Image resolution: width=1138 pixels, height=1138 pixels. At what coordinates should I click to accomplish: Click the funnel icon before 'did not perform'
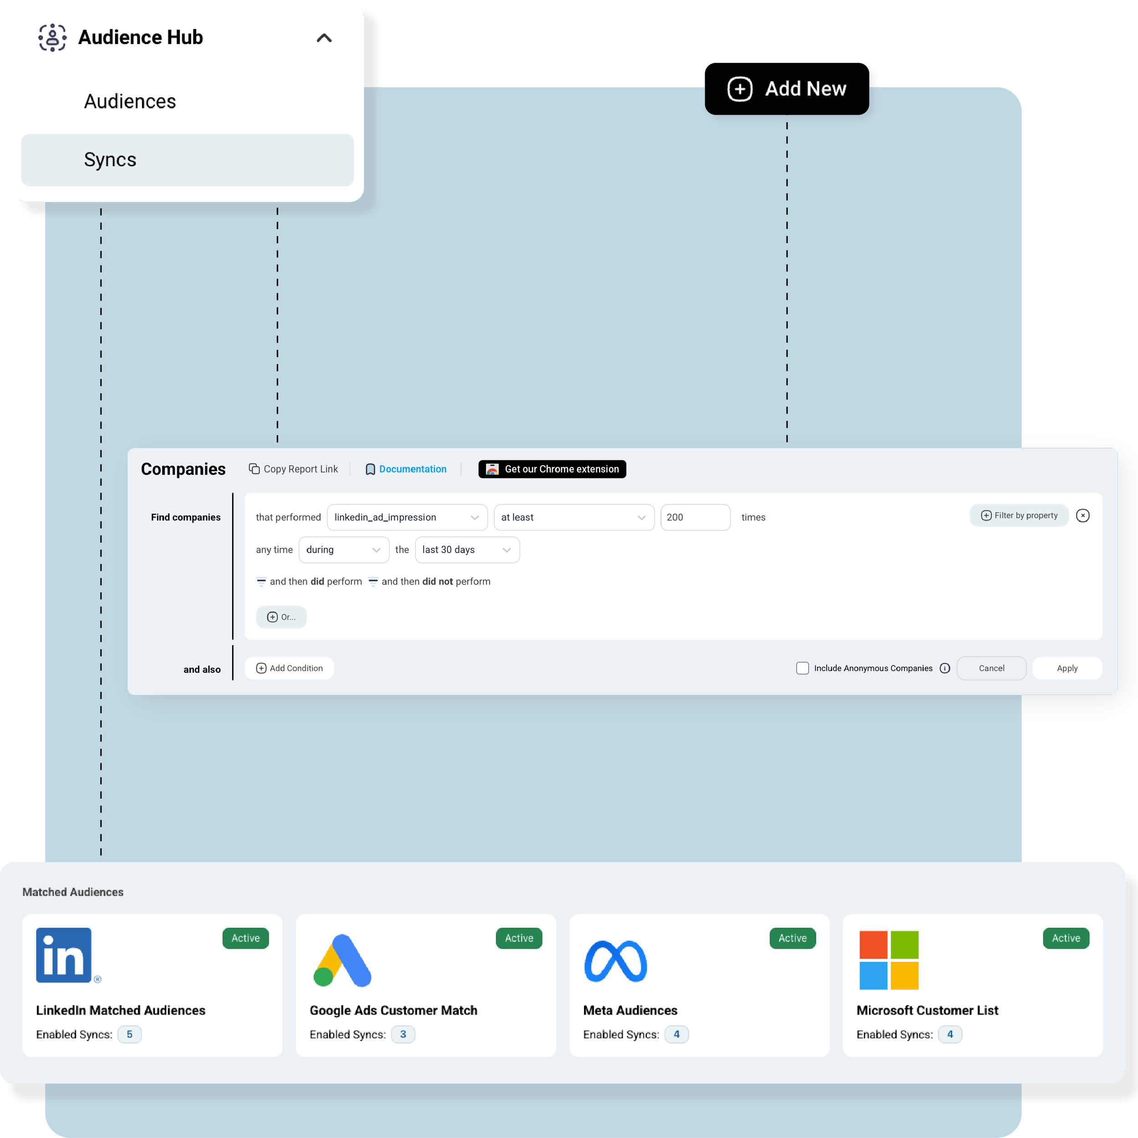tap(373, 582)
